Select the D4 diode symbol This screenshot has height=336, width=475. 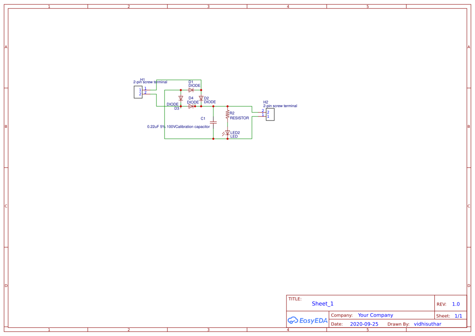pyautogui.click(x=190, y=106)
